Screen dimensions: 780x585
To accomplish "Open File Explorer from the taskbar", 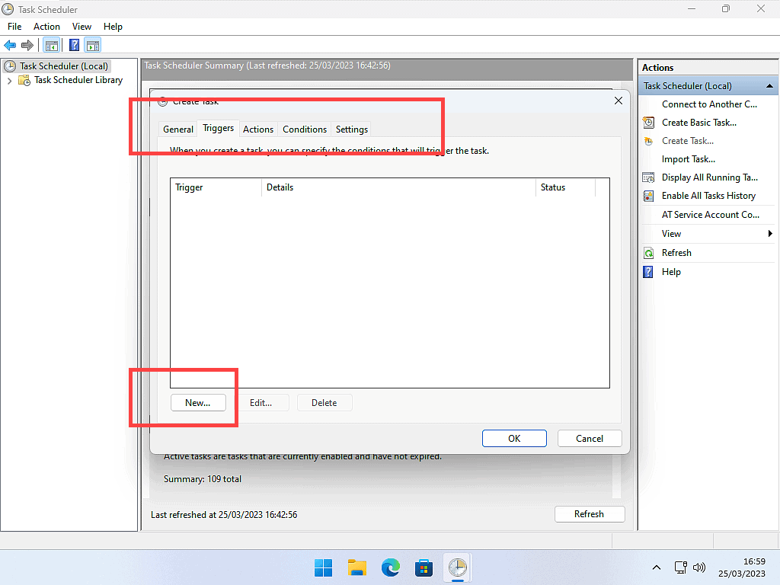I will [357, 567].
